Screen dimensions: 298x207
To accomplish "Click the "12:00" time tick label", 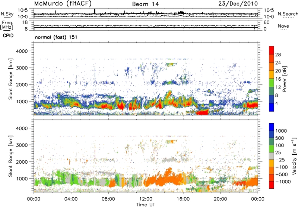I will (x=146, y=199).
